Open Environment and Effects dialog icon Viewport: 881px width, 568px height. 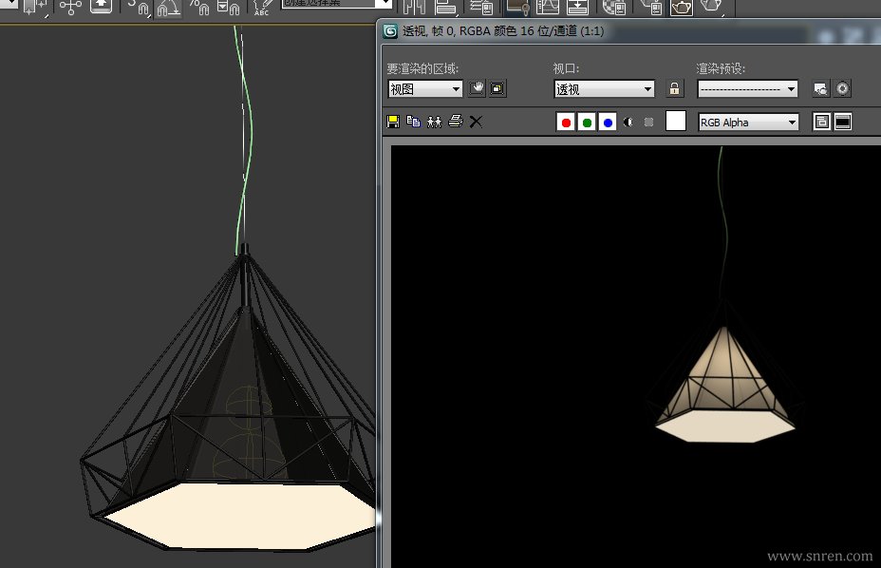(841, 88)
